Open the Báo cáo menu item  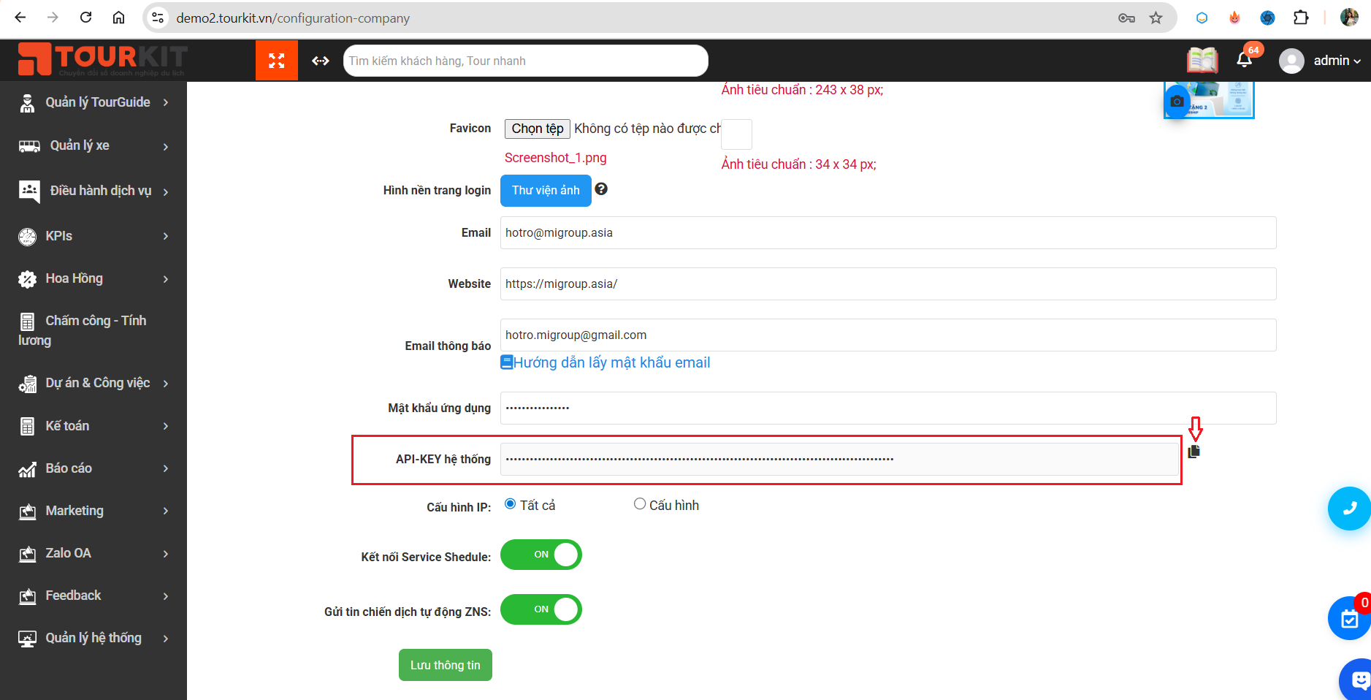(x=93, y=468)
